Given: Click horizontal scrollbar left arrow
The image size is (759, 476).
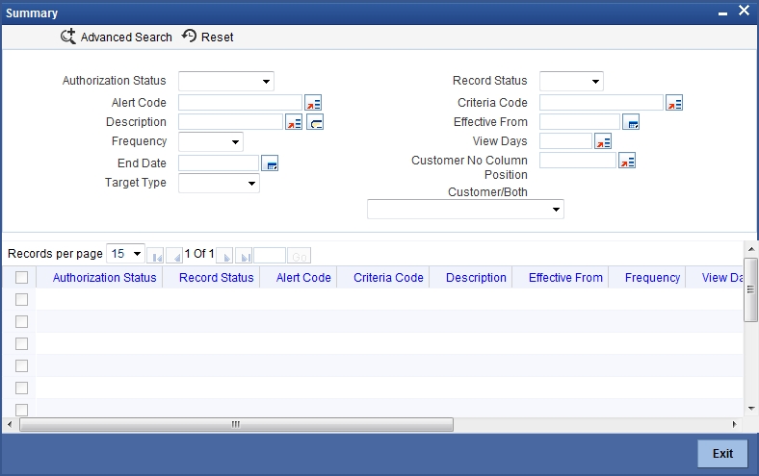Looking at the screenshot, I should [x=10, y=425].
